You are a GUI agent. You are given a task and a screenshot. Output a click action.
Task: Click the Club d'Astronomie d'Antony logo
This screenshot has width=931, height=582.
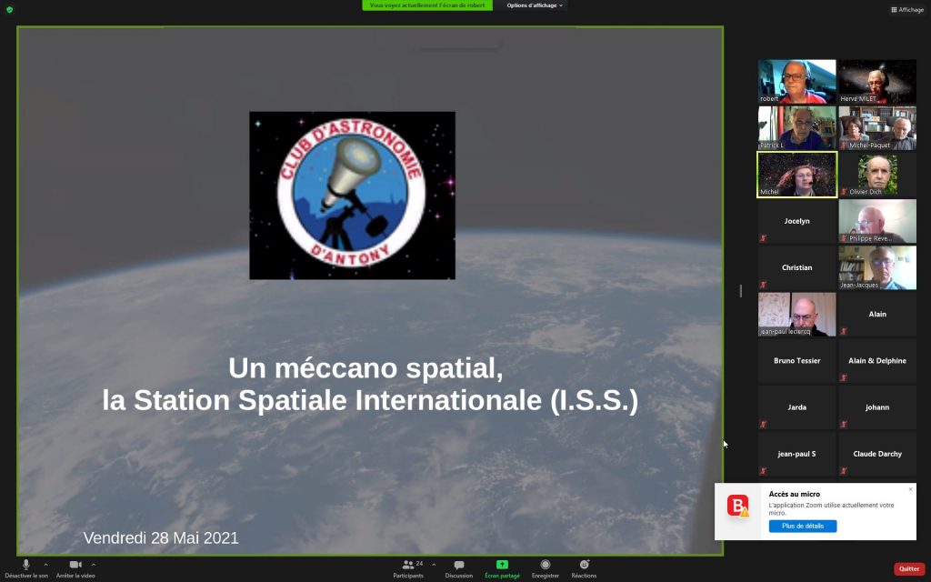[x=352, y=196]
